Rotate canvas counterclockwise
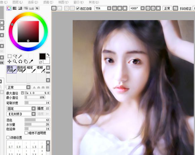This screenshot has height=155, width=195. point(148,8)
